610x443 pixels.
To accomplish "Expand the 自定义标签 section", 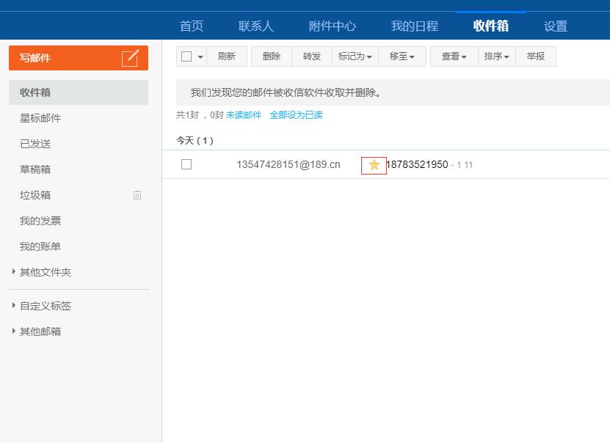I will [14, 306].
